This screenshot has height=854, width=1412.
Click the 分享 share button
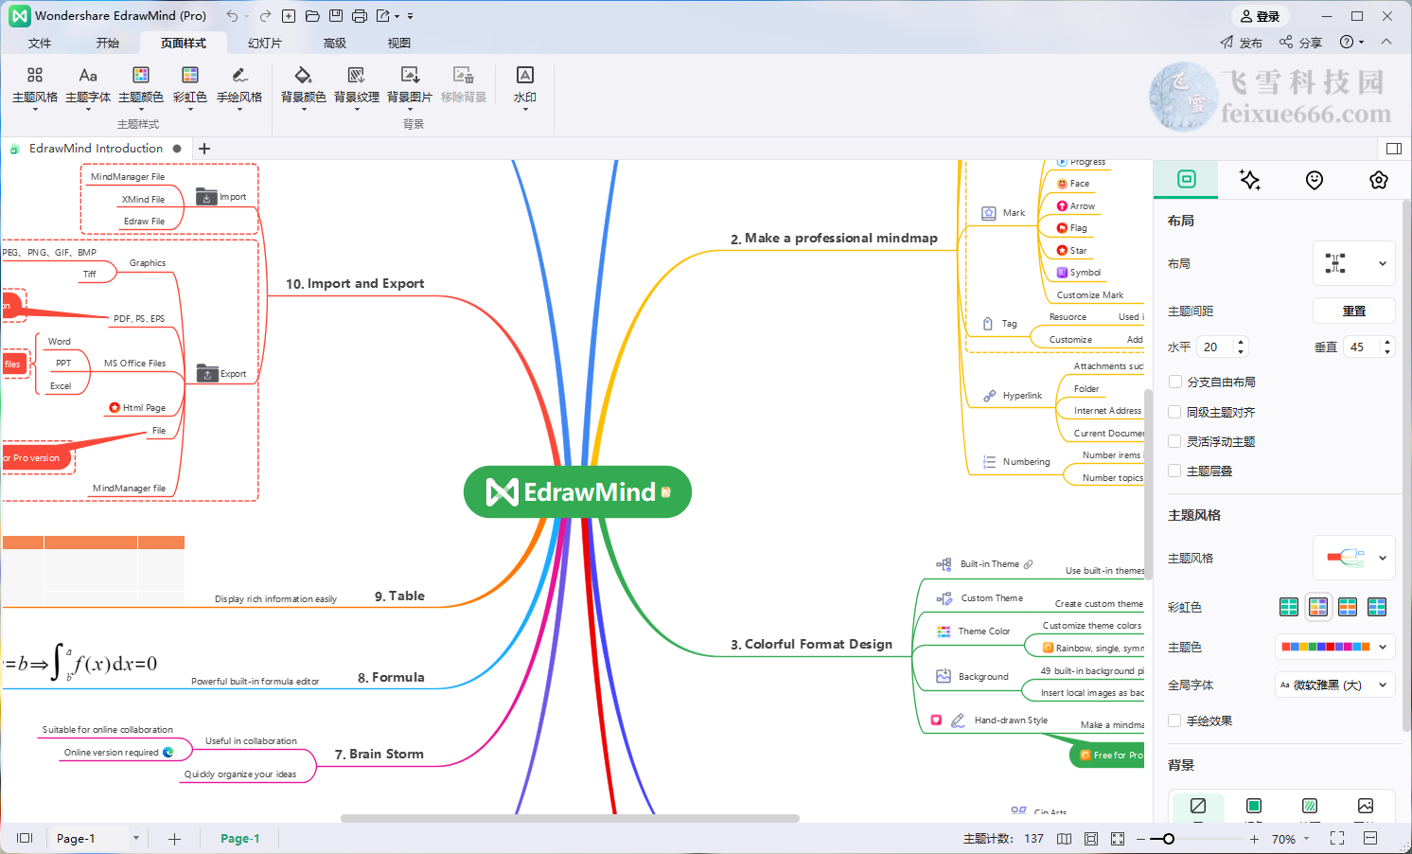pyautogui.click(x=1300, y=43)
